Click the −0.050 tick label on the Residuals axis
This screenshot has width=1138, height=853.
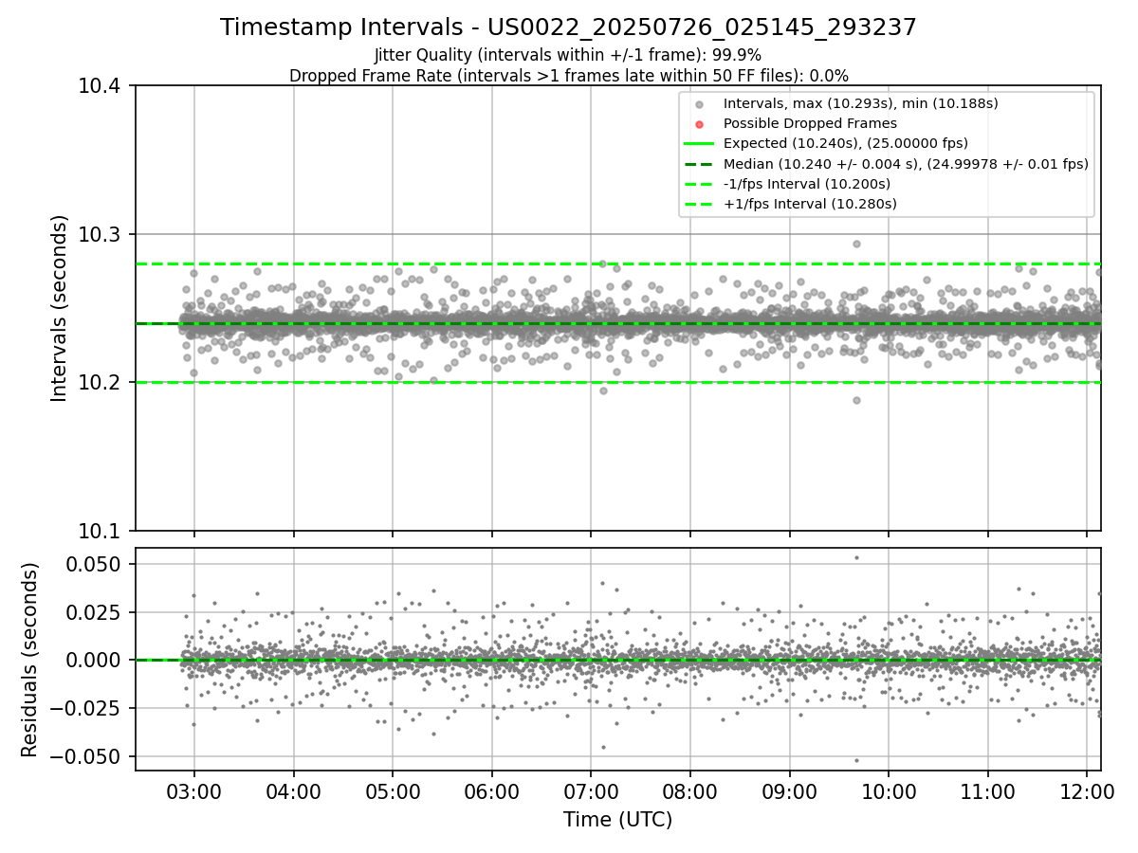coord(87,757)
